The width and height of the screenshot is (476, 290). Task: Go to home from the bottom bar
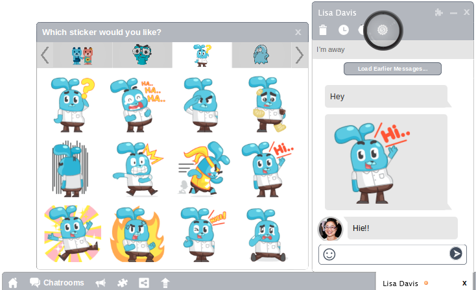tap(13, 283)
